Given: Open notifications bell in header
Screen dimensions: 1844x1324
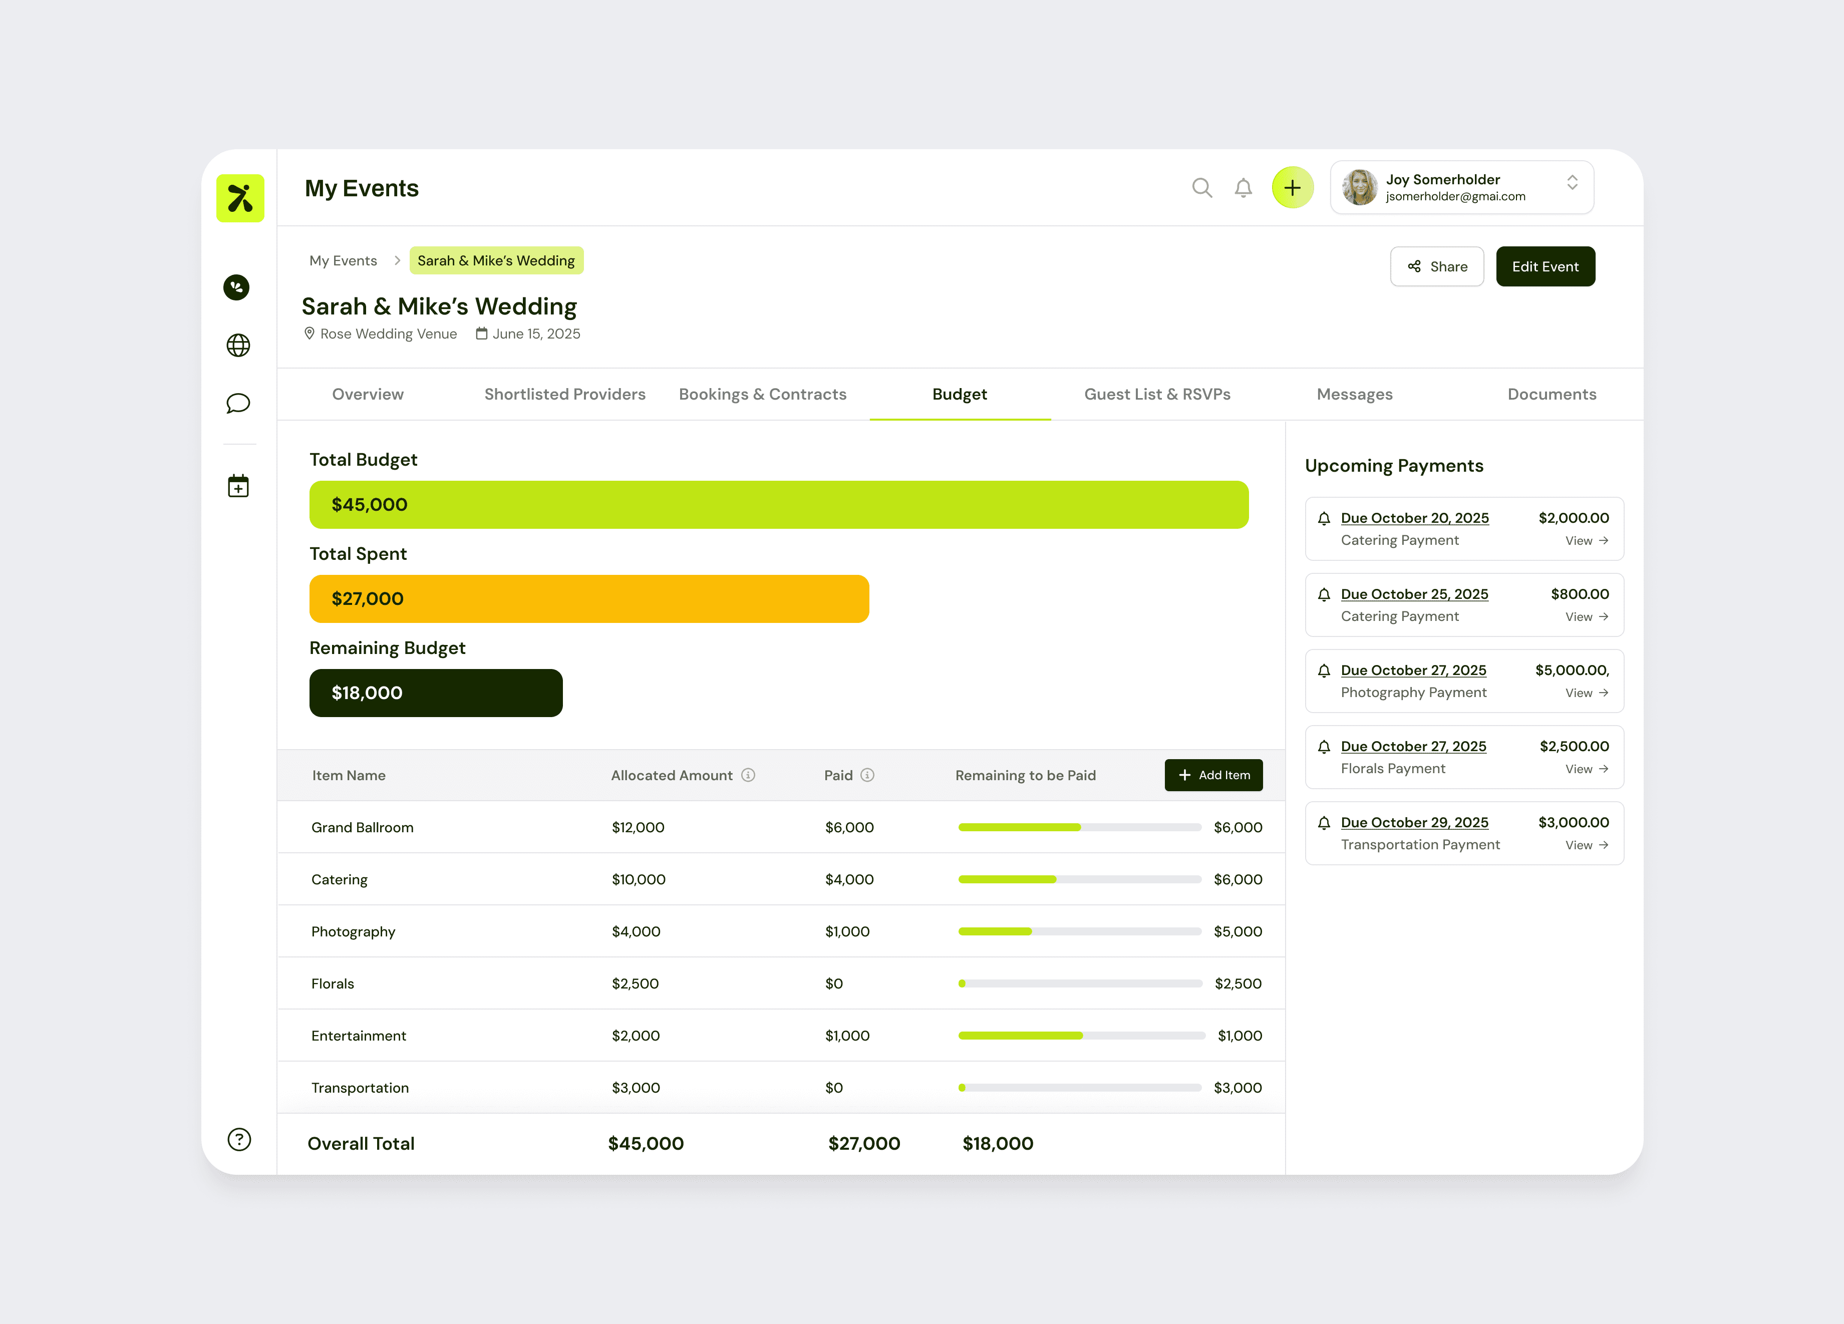Looking at the screenshot, I should pos(1243,188).
